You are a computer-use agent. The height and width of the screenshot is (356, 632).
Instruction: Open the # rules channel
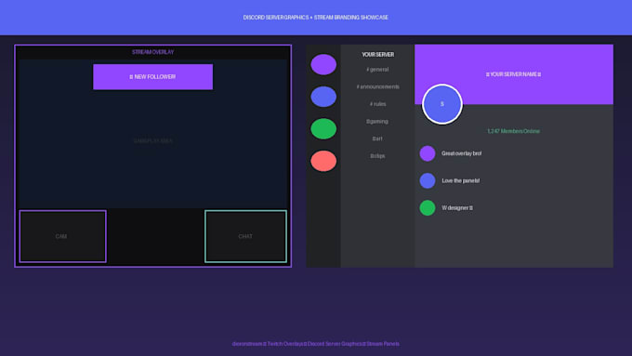pyautogui.click(x=377, y=104)
